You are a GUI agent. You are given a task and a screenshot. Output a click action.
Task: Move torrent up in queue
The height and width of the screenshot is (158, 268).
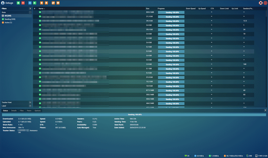(42, 3)
